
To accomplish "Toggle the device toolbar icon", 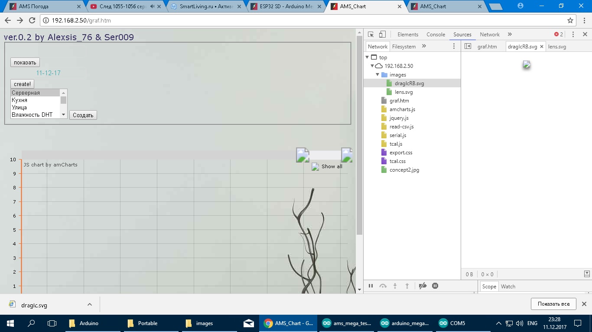I will click(382, 35).
